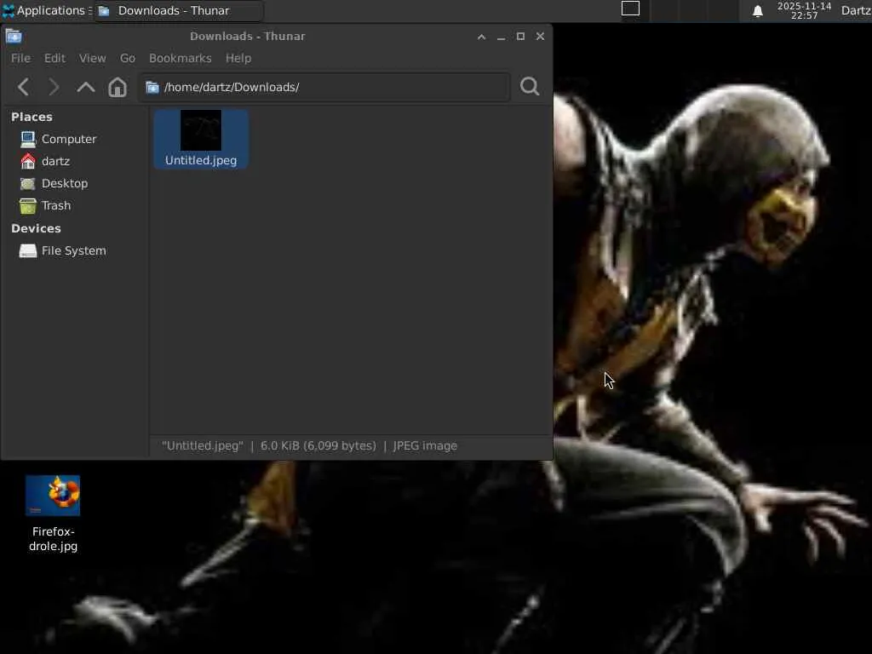Click the File System label under Devices
This screenshot has width=872, height=654.
74,251
